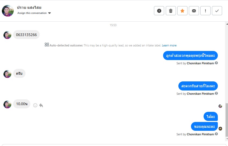Mark conversation as done with checkmark
Viewport: 228px width, 146px height.
point(217,11)
